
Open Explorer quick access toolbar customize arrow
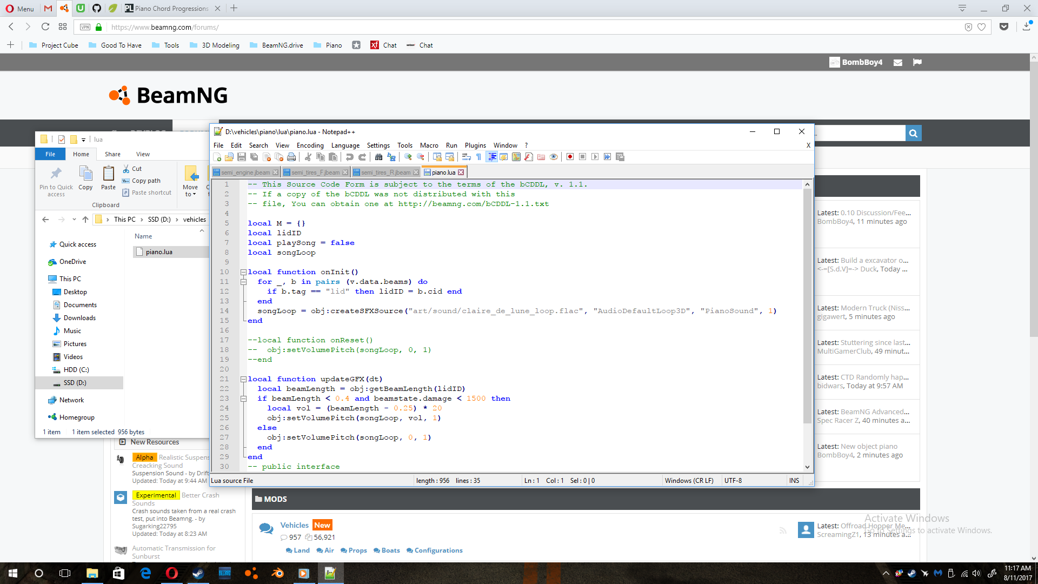[83, 140]
